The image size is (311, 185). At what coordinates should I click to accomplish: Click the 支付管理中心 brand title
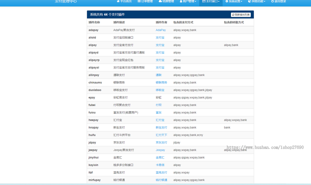pyautogui.click(x=66, y=2)
